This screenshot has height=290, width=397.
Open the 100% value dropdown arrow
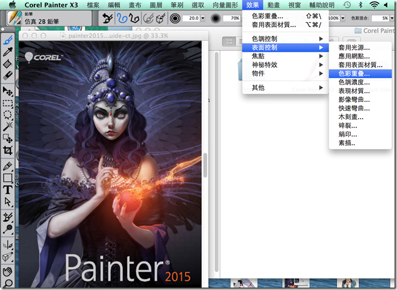(x=343, y=18)
